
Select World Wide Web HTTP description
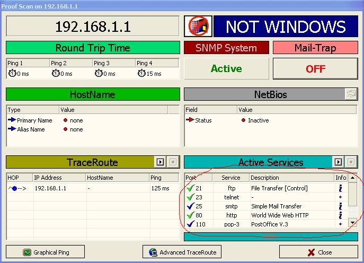pyautogui.click(x=280, y=215)
